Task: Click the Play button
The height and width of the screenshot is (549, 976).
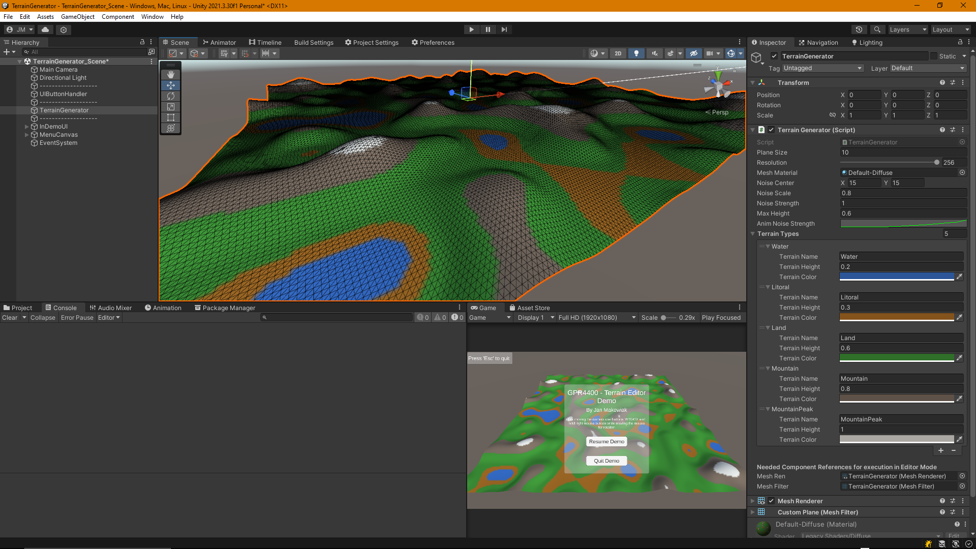Action: tap(471, 29)
